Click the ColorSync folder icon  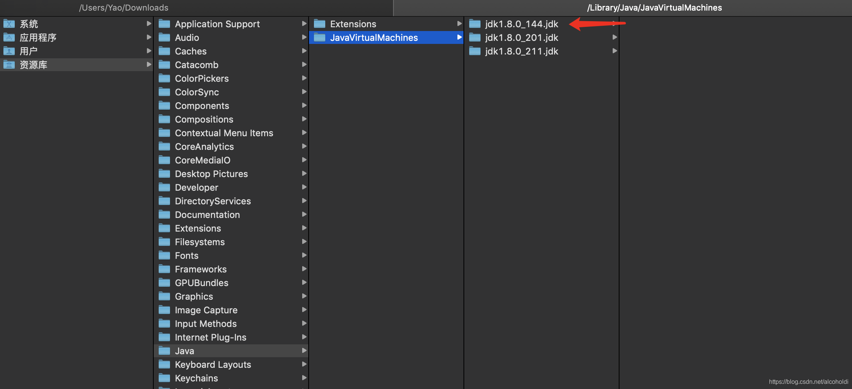tap(164, 92)
